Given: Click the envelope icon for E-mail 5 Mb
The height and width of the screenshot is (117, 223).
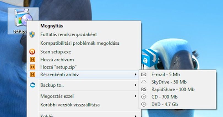Looking at the screenshot, I should (144, 74).
